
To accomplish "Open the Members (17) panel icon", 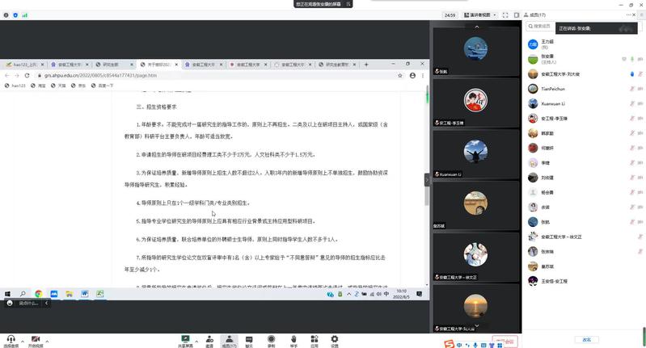I will 230,340.
